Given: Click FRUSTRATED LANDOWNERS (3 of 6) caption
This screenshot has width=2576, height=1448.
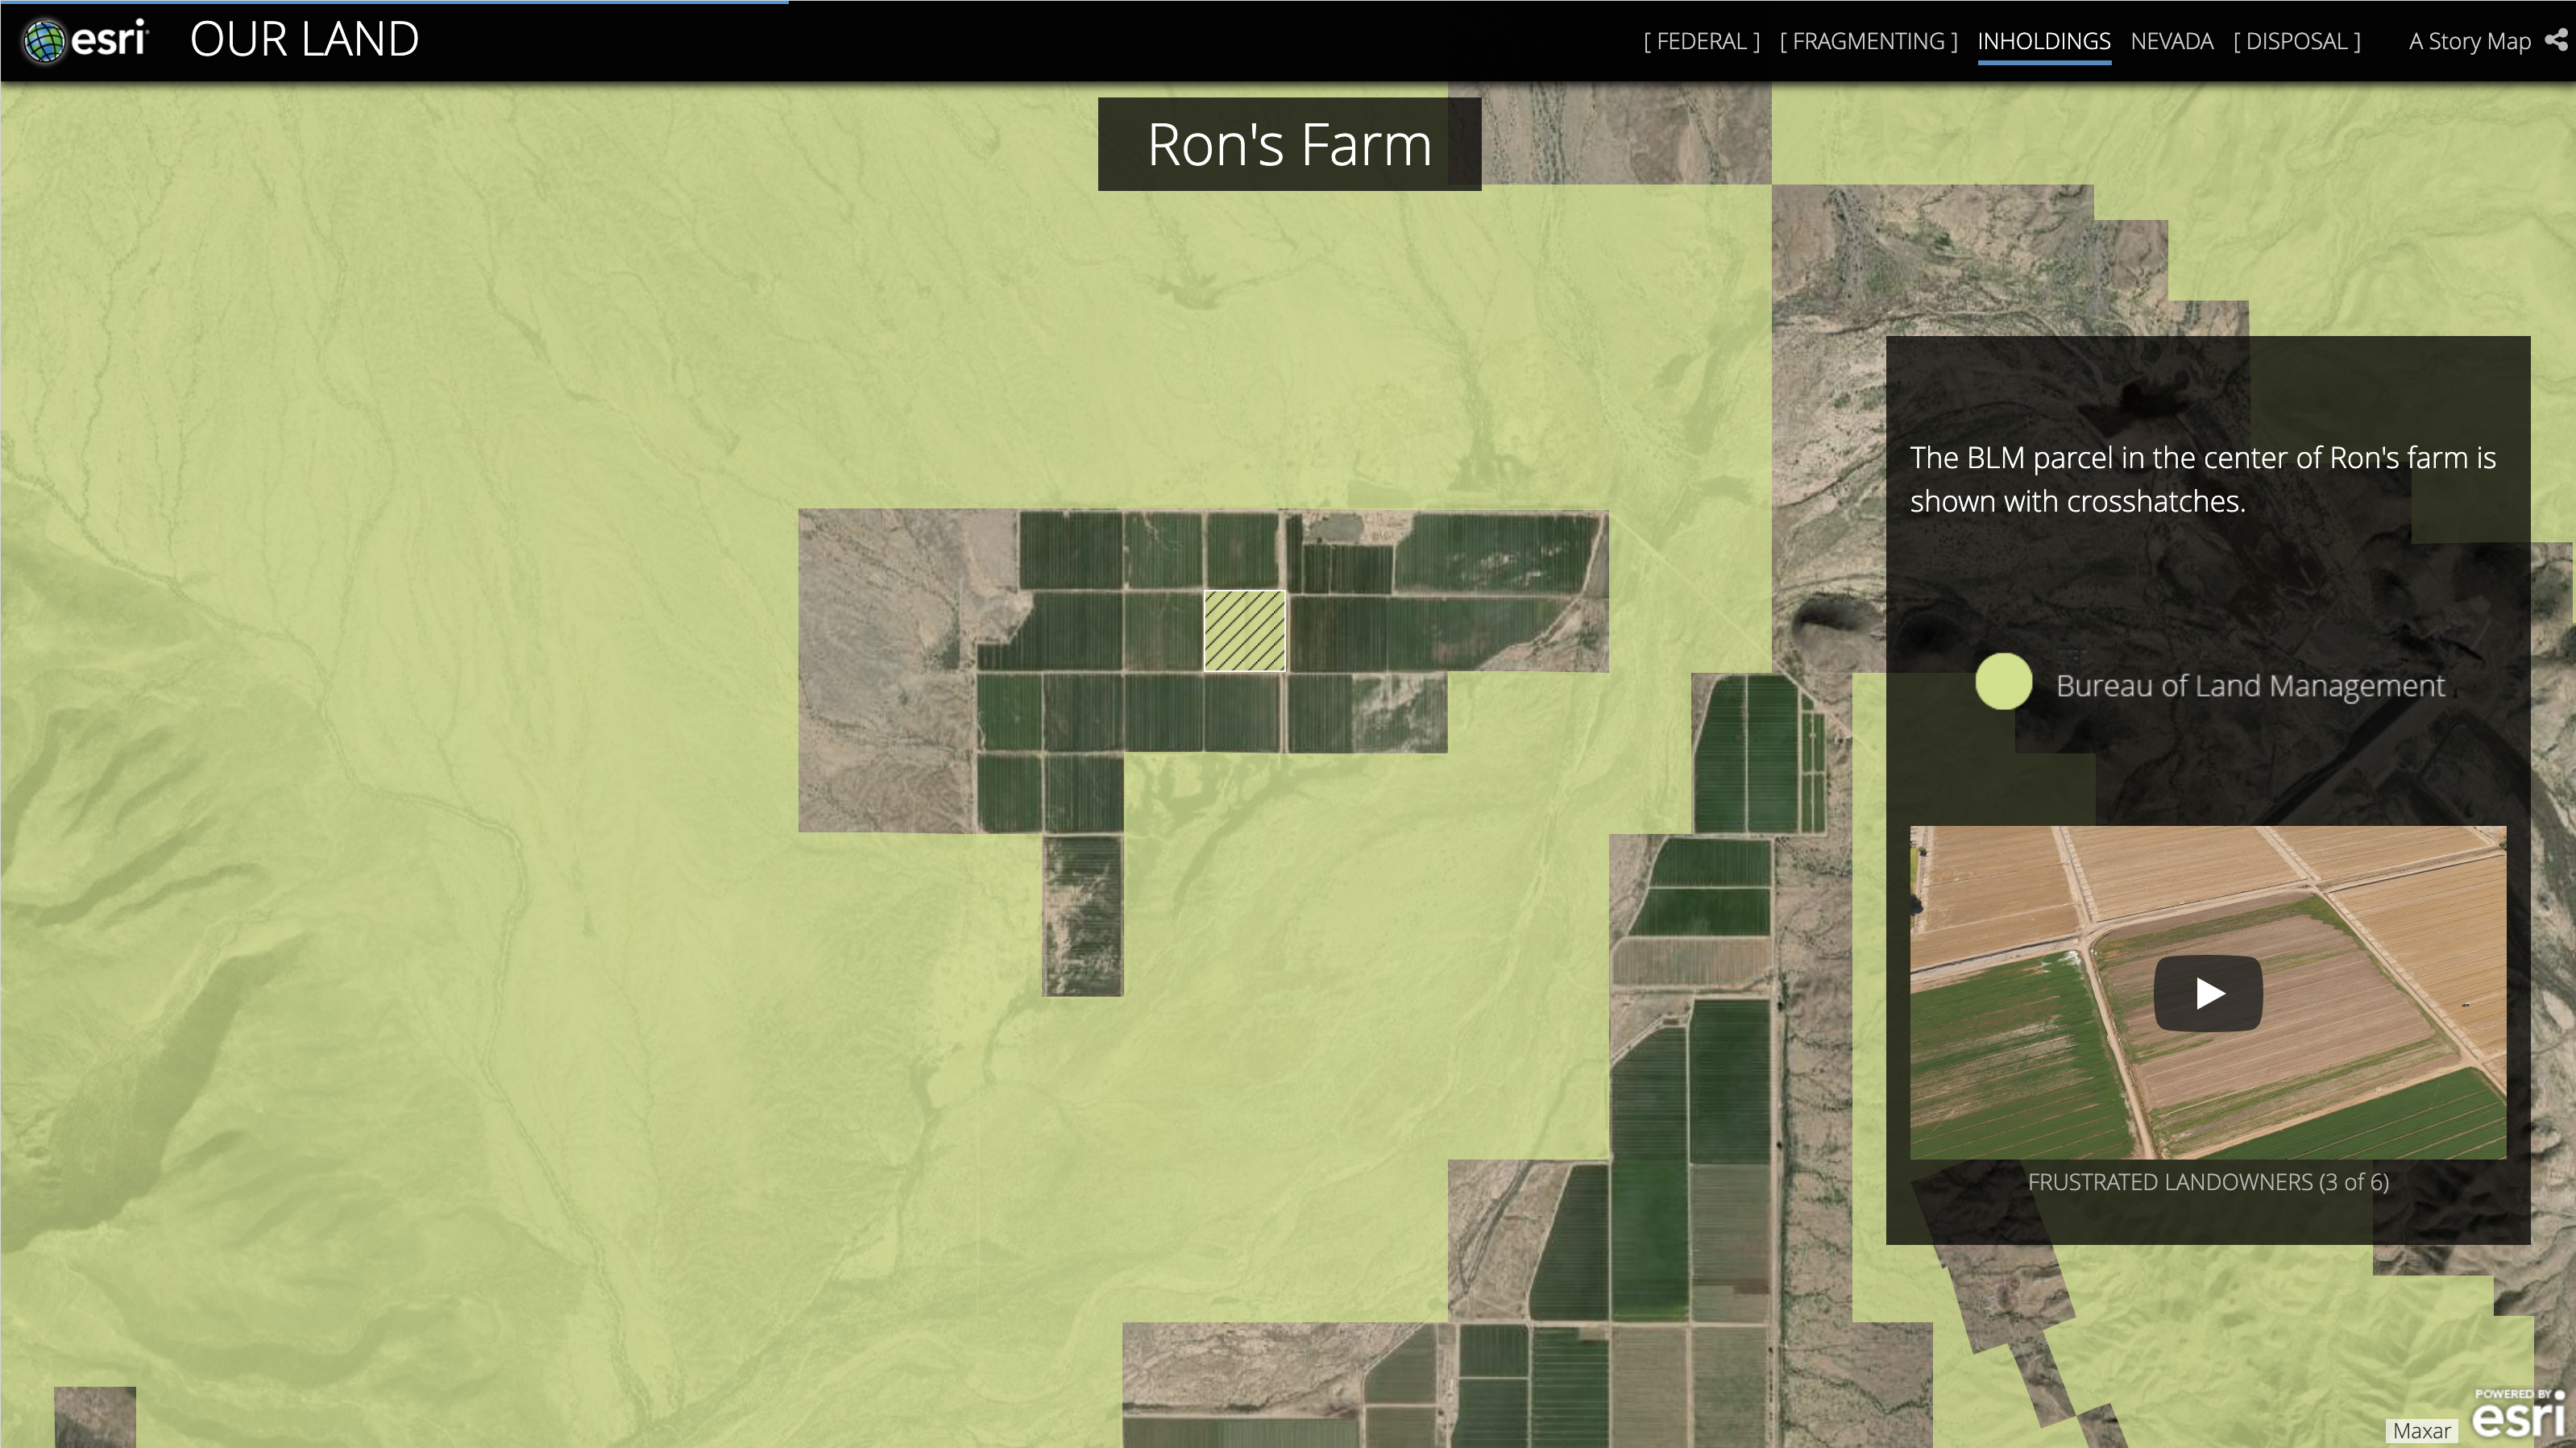Looking at the screenshot, I should pos(2208,1182).
